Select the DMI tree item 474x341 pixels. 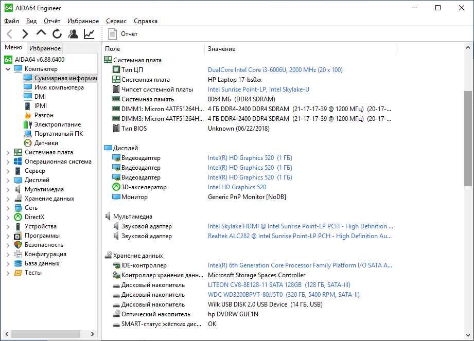(35, 97)
